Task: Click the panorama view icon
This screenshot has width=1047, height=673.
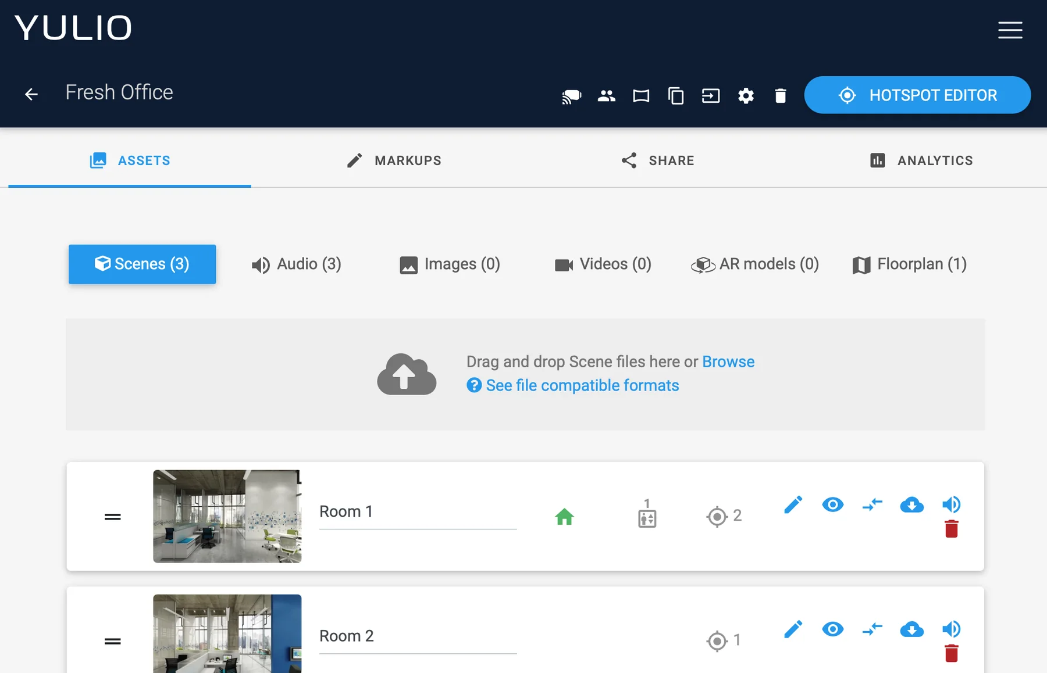Action: (x=641, y=95)
